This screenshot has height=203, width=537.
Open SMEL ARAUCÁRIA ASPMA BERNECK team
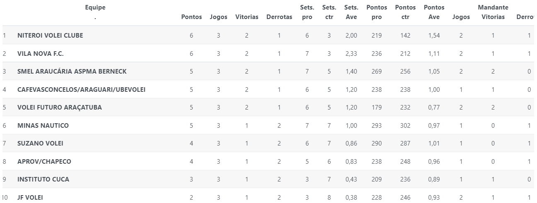pos(72,72)
